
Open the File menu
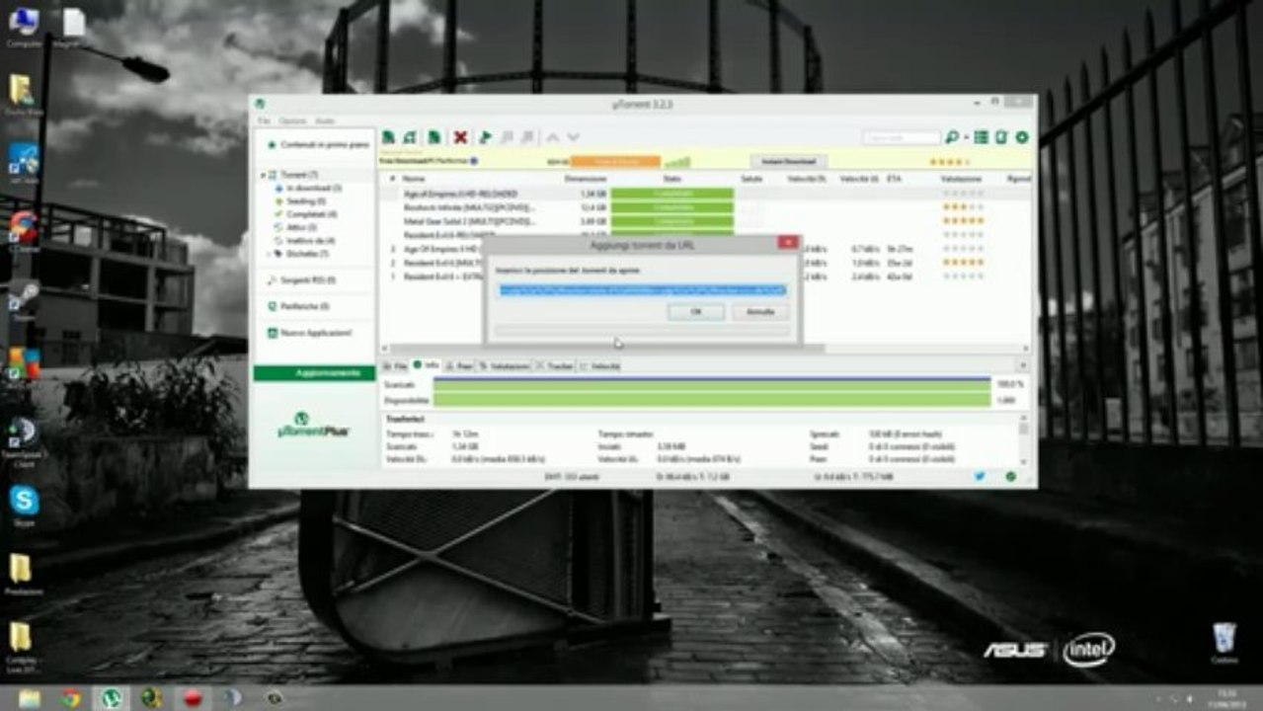264,120
